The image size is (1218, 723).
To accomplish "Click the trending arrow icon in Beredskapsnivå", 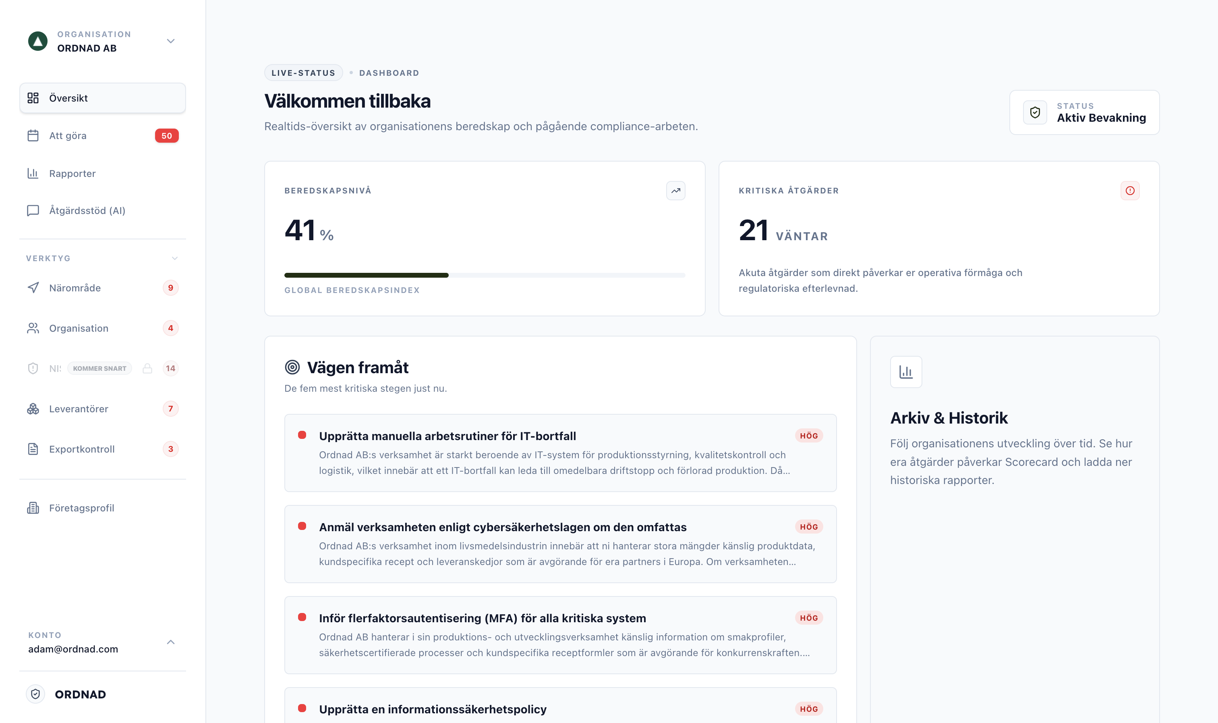I will click(676, 191).
